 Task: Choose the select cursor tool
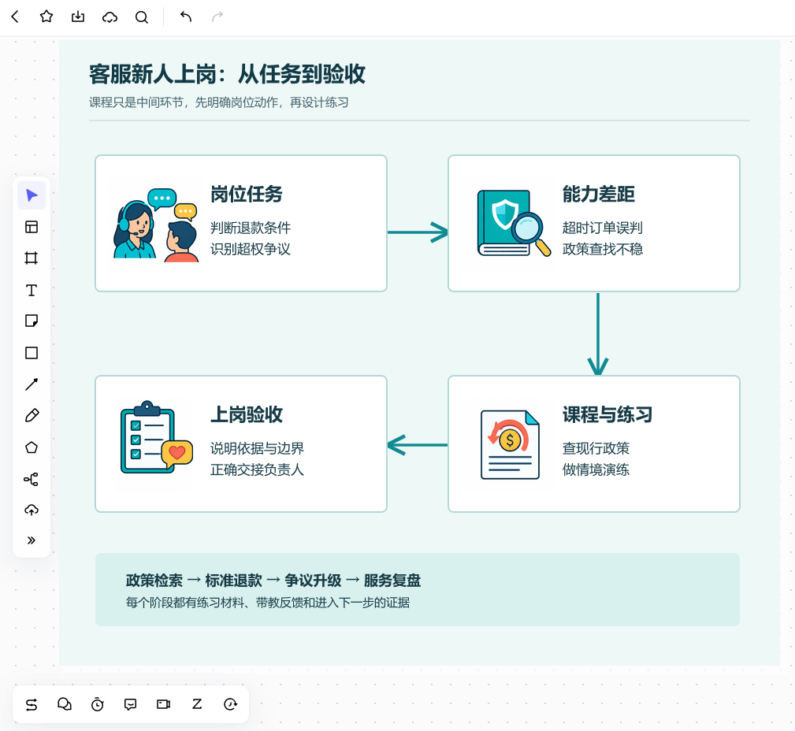(32, 195)
